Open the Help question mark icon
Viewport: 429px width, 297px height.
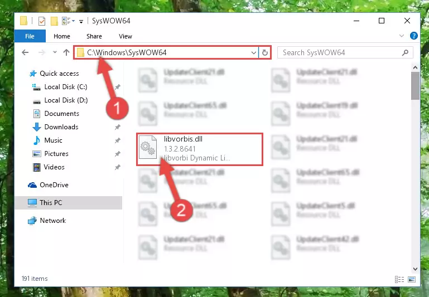[x=414, y=36]
